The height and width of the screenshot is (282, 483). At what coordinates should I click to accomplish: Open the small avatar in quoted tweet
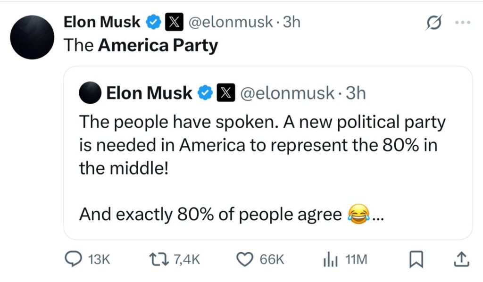click(90, 93)
